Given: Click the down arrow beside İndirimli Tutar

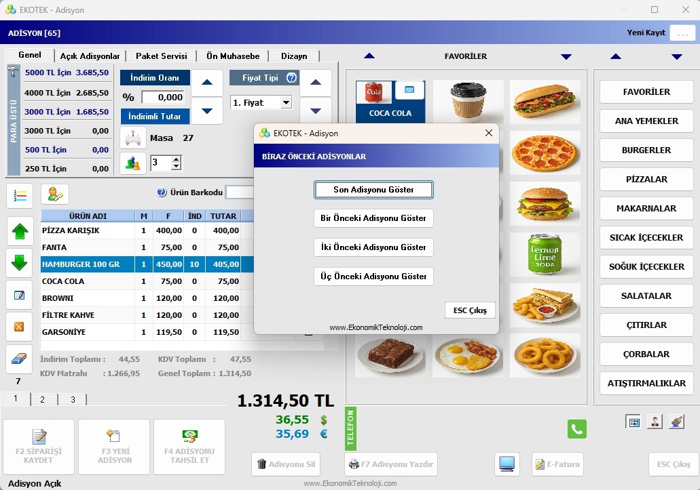Looking at the screenshot, I should click(207, 111).
